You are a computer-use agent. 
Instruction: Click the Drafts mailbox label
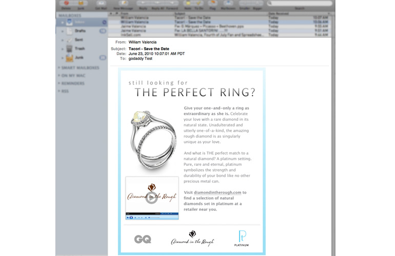(80, 31)
